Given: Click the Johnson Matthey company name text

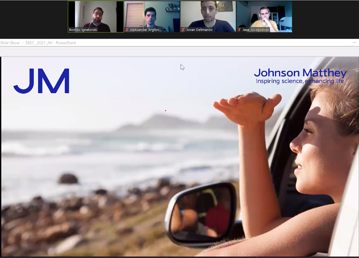Looking at the screenshot, I should coord(300,73).
